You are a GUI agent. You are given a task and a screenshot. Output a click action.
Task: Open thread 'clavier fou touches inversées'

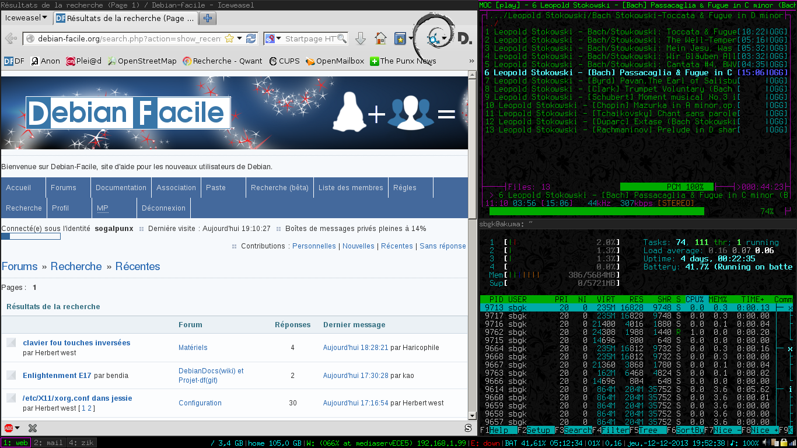click(76, 343)
